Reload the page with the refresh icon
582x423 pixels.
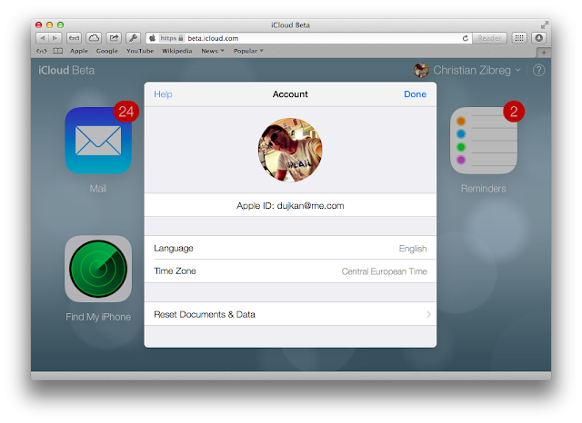click(x=465, y=38)
